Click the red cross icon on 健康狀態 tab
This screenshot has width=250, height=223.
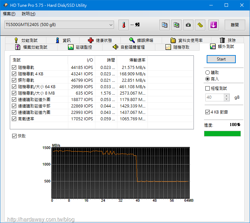[91, 40]
